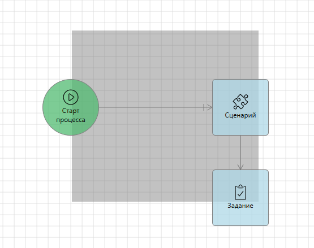This screenshot has height=248, width=314.
Task: Select the blue Задание block
Action: (240, 198)
